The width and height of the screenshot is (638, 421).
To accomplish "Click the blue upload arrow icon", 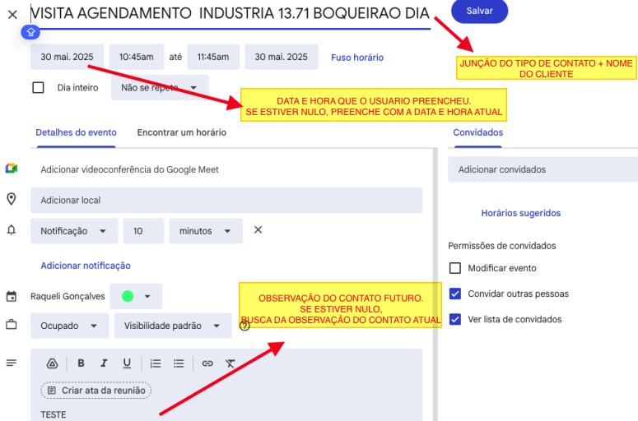I will 30,32.
